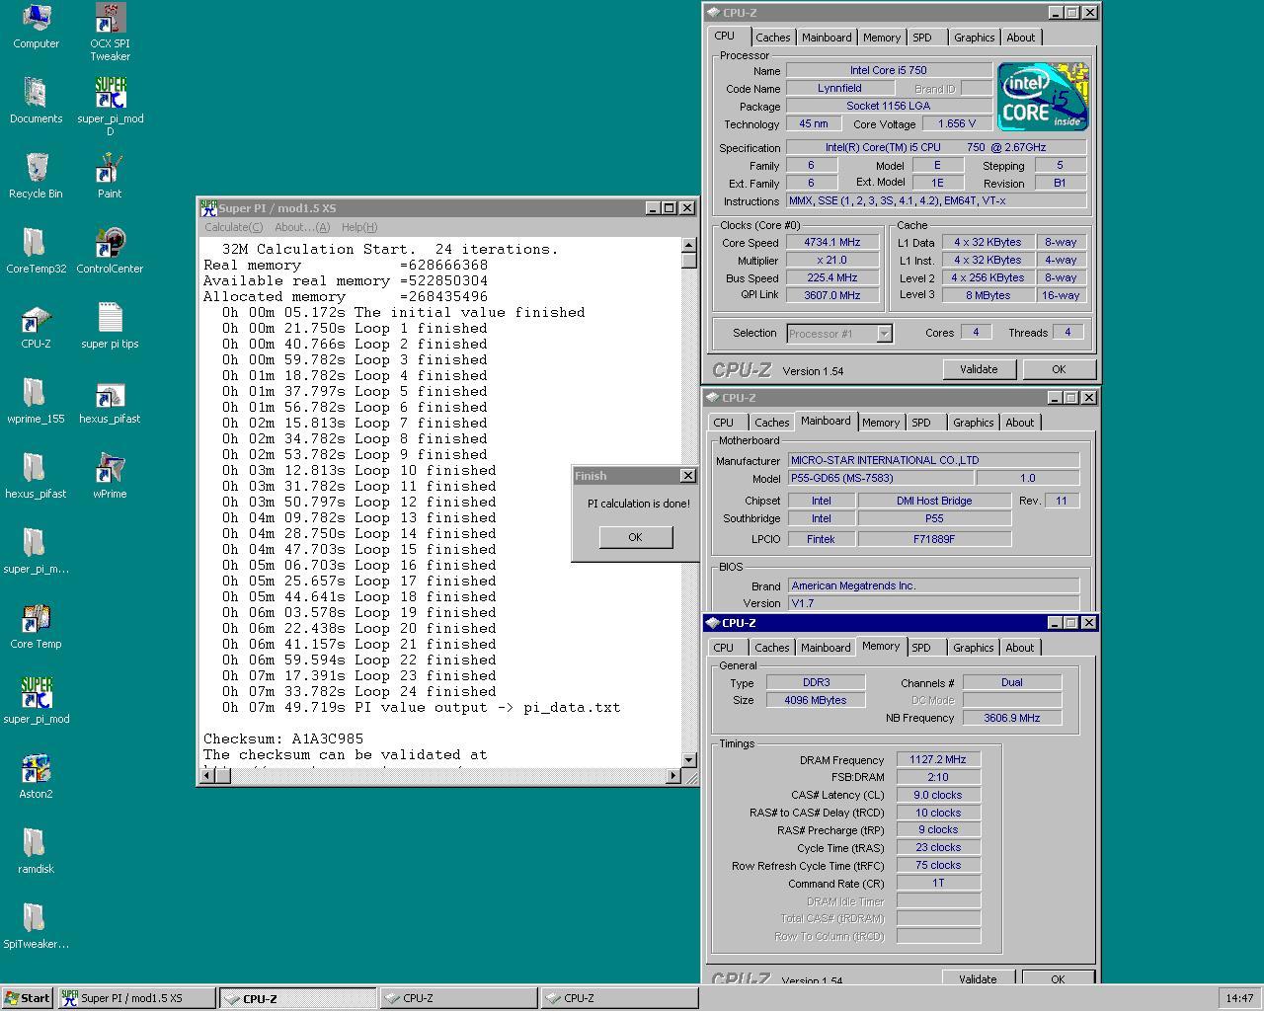The image size is (1264, 1011).
Task: Switch to Caches tab in top CPU-Z window
Action: tap(772, 38)
